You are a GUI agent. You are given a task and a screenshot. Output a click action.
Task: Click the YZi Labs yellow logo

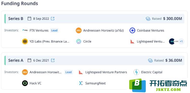click(25, 42)
